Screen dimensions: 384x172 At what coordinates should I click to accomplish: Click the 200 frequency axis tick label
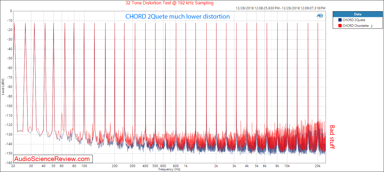point(115,166)
